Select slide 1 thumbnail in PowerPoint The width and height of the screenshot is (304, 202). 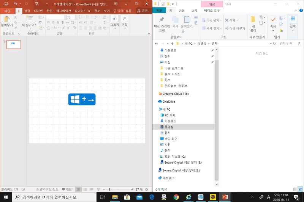[14, 44]
